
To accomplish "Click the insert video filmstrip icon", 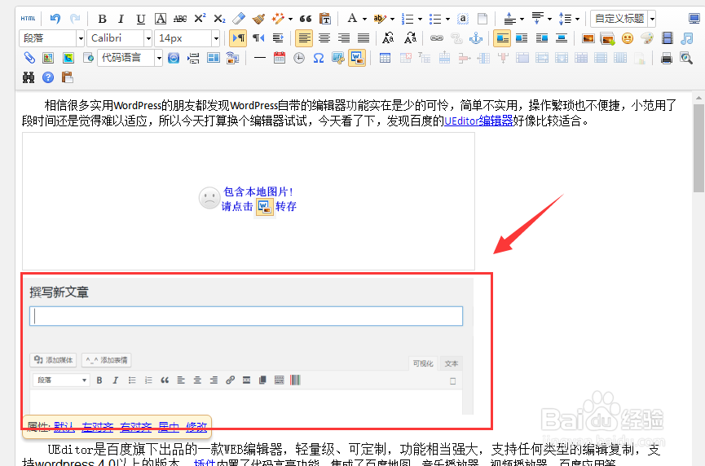I will point(668,38).
